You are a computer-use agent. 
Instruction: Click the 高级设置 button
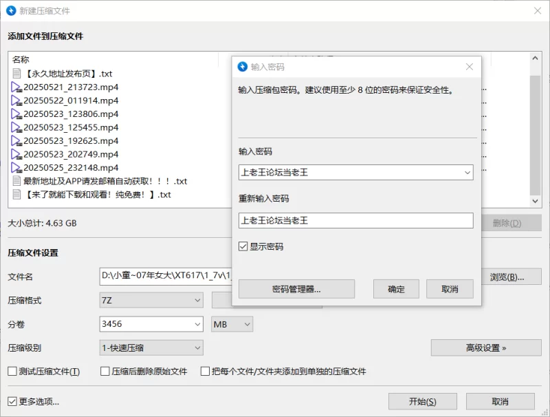486,348
